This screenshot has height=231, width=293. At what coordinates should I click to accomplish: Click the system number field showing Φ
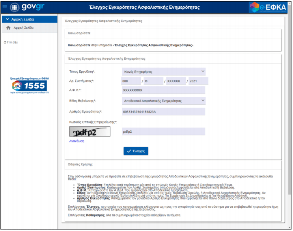(154, 81)
